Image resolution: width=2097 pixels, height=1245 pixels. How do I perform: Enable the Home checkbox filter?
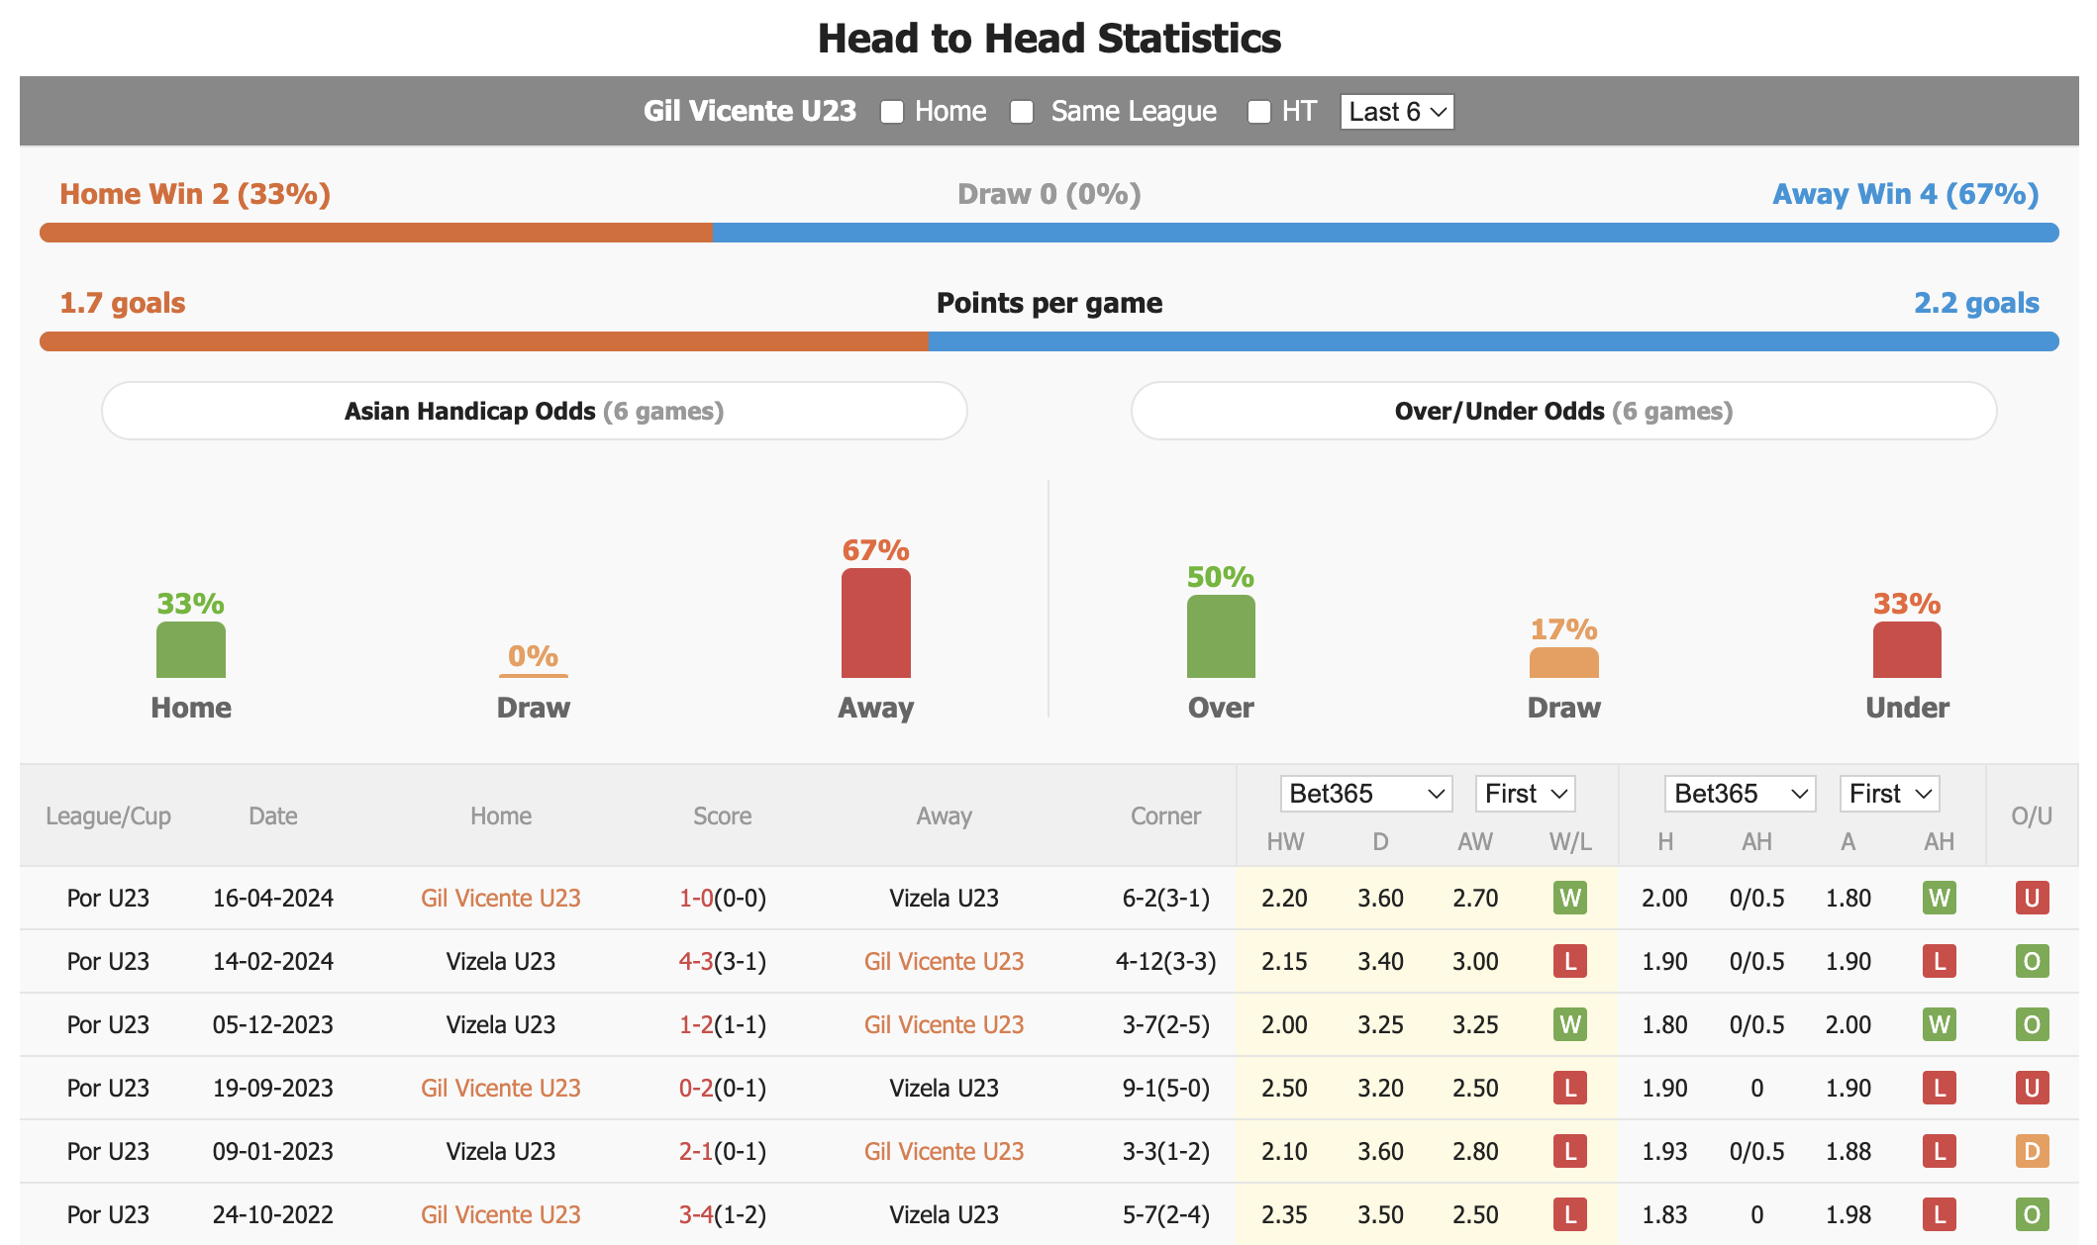click(892, 112)
